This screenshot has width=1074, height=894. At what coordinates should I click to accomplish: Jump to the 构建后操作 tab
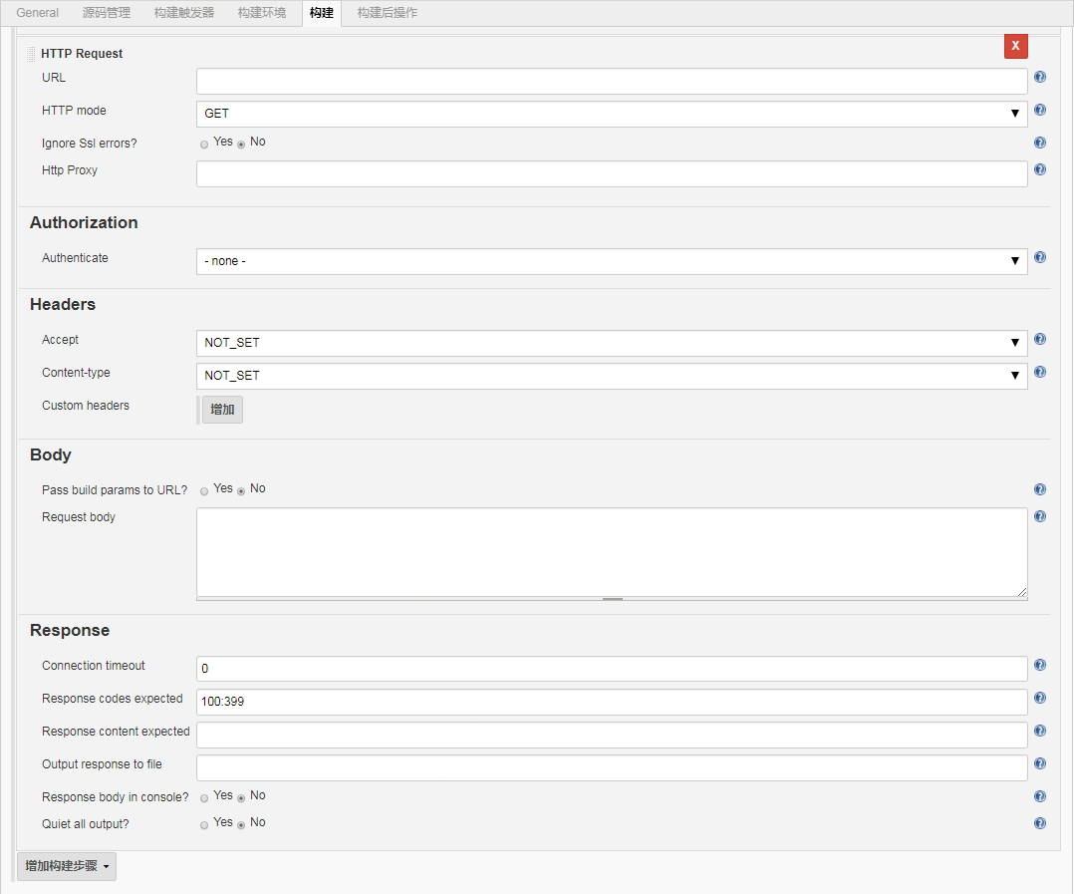tap(388, 12)
